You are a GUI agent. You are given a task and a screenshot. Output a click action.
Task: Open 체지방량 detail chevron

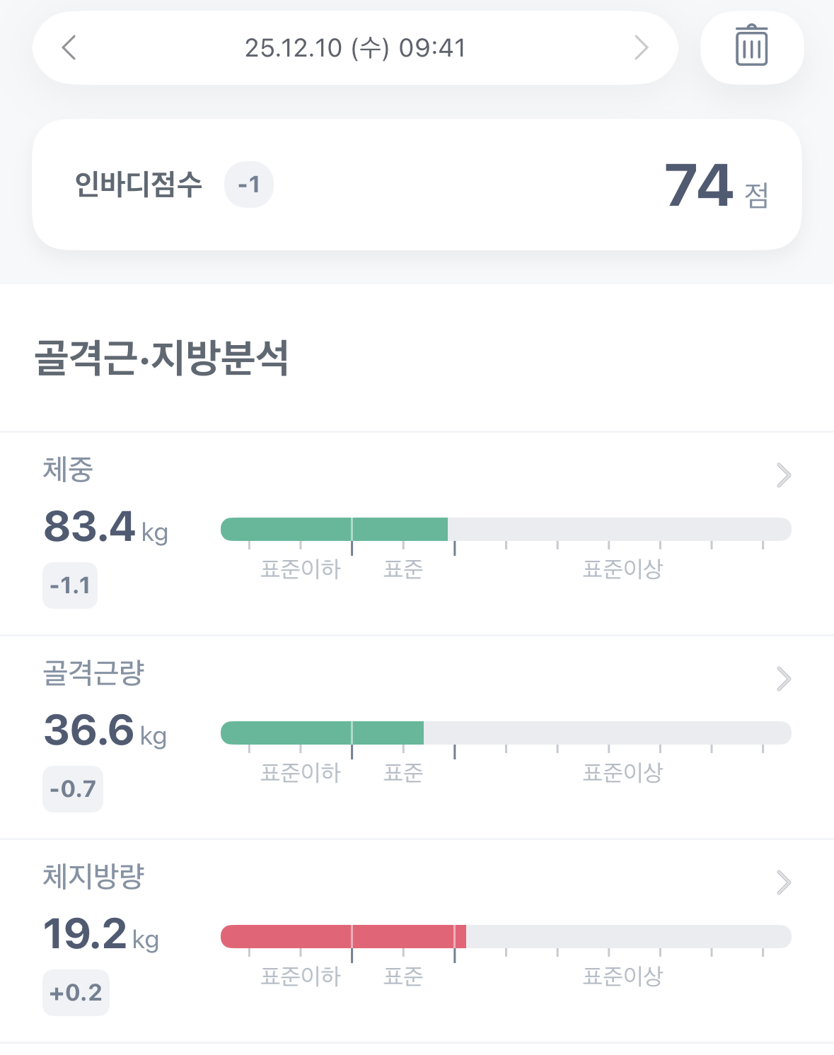[783, 882]
